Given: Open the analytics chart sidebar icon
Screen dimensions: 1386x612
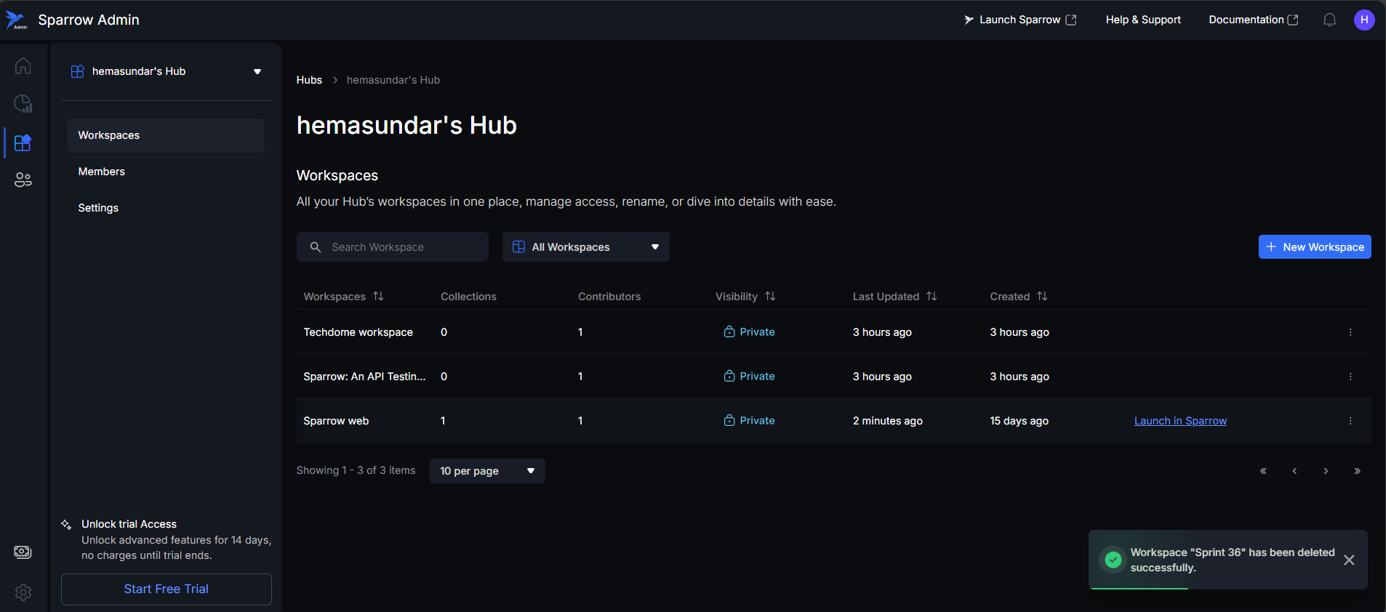Looking at the screenshot, I should point(23,104).
